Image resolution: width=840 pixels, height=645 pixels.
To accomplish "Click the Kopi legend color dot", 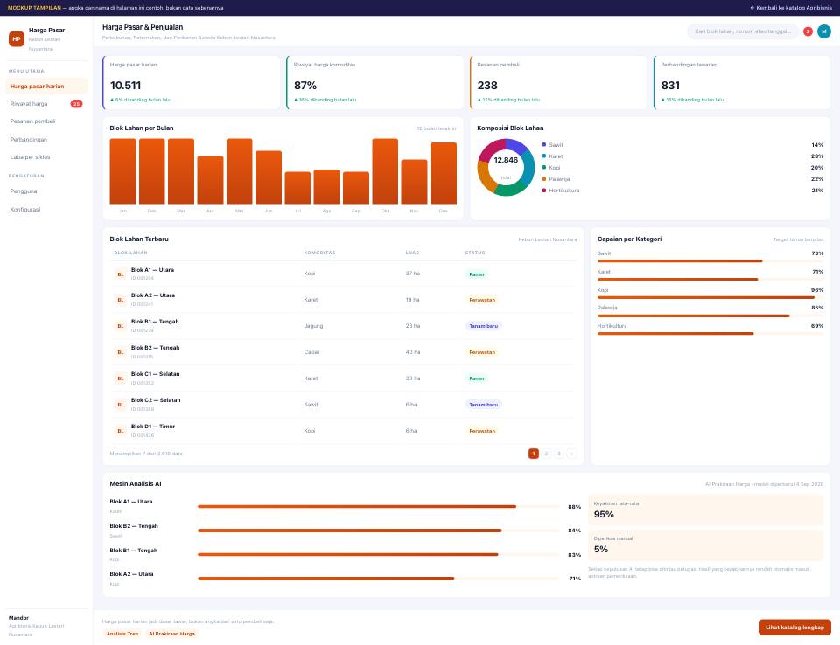I will coord(543,168).
